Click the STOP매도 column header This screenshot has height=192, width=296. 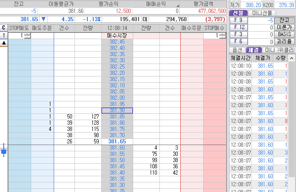click(x=19, y=28)
